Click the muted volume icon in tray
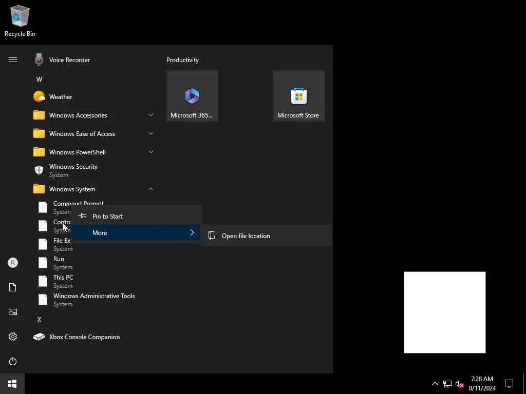Screen dimensions: 526x394 (459, 384)
